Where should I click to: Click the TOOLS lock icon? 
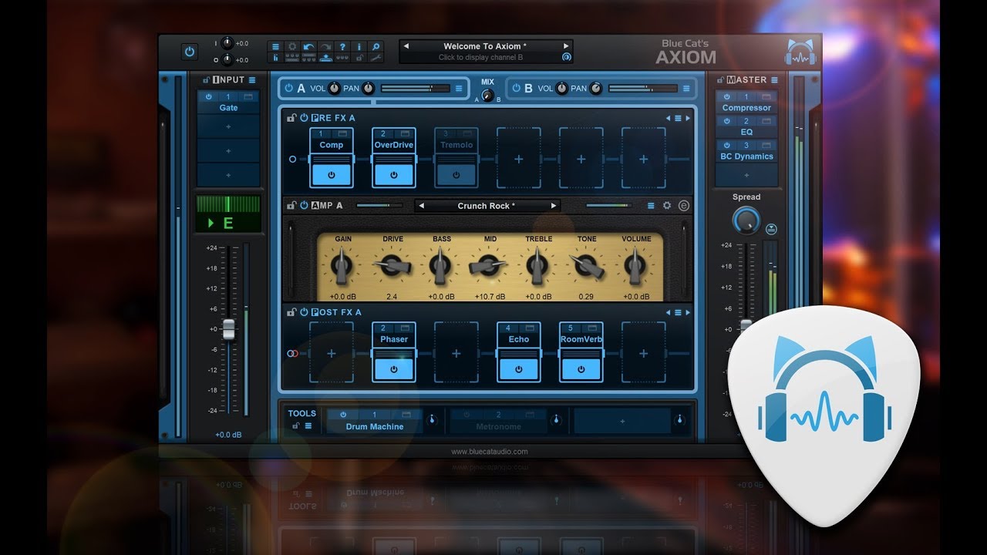pyautogui.click(x=295, y=425)
